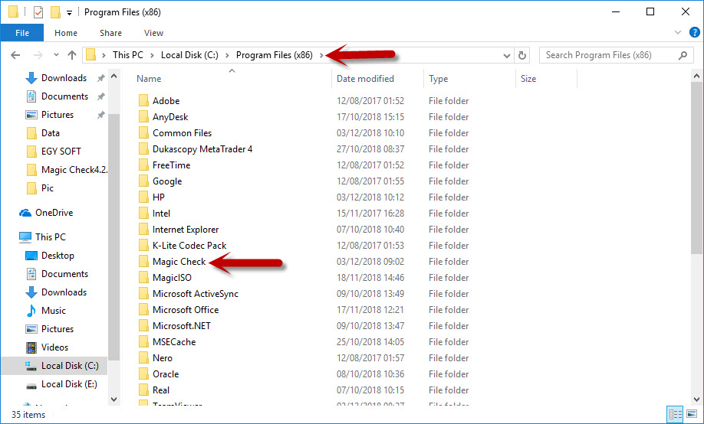Open EGY SOFT folder in navigation pane
The height and width of the screenshot is (424, 704).
click(x=61, y=152)
